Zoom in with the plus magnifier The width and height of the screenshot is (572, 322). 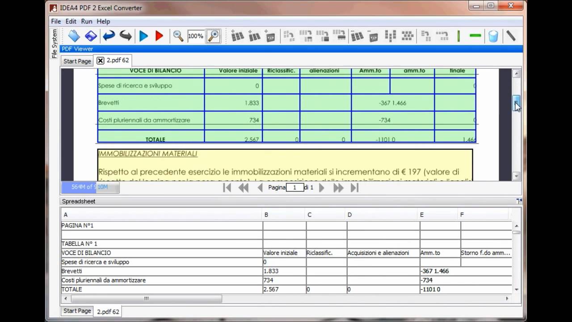click(213, 36)
